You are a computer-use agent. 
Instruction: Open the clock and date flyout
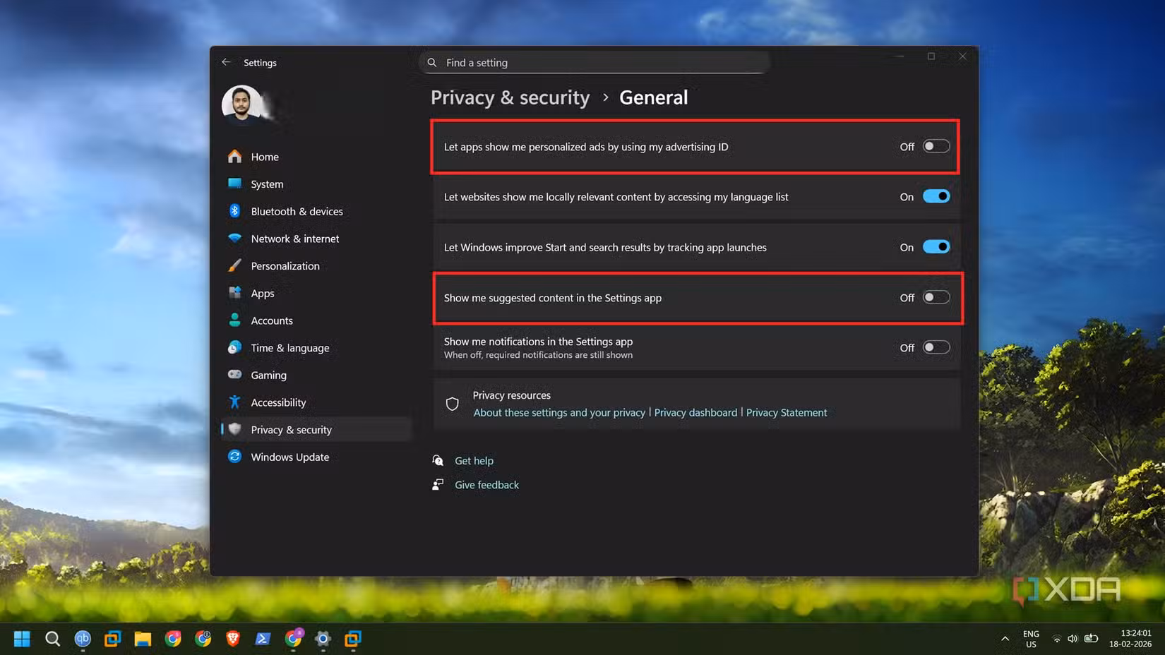click(x=1130, y=639)
